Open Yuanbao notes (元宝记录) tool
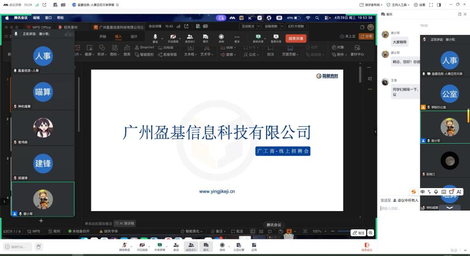The width and height of the screenshot is (470, 256). point(239,247)
